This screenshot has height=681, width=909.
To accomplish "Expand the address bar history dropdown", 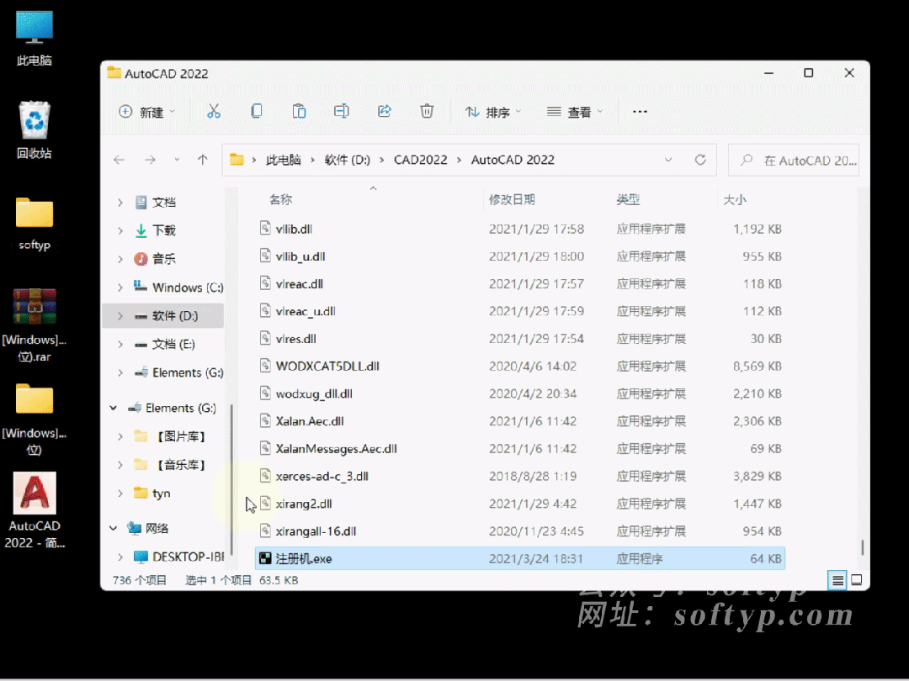I will [668, 160].
